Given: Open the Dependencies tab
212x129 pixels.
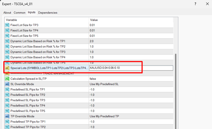Looking at the screenshot, I should 48,13.
